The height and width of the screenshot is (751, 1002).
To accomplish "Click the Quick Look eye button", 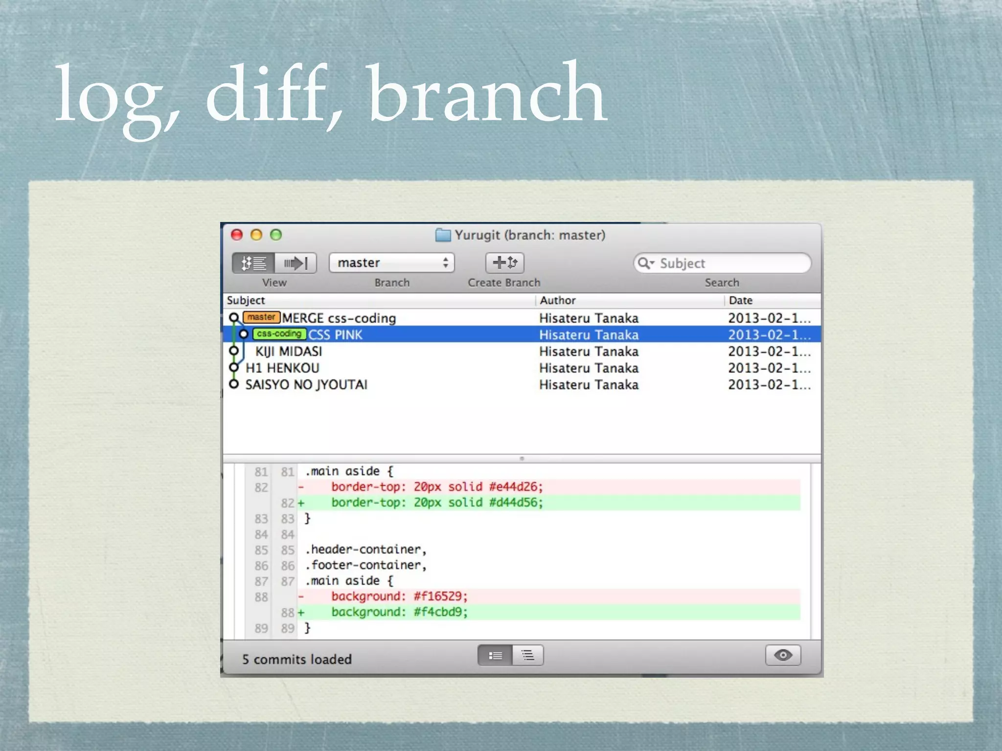I will [x=783, y=655].
